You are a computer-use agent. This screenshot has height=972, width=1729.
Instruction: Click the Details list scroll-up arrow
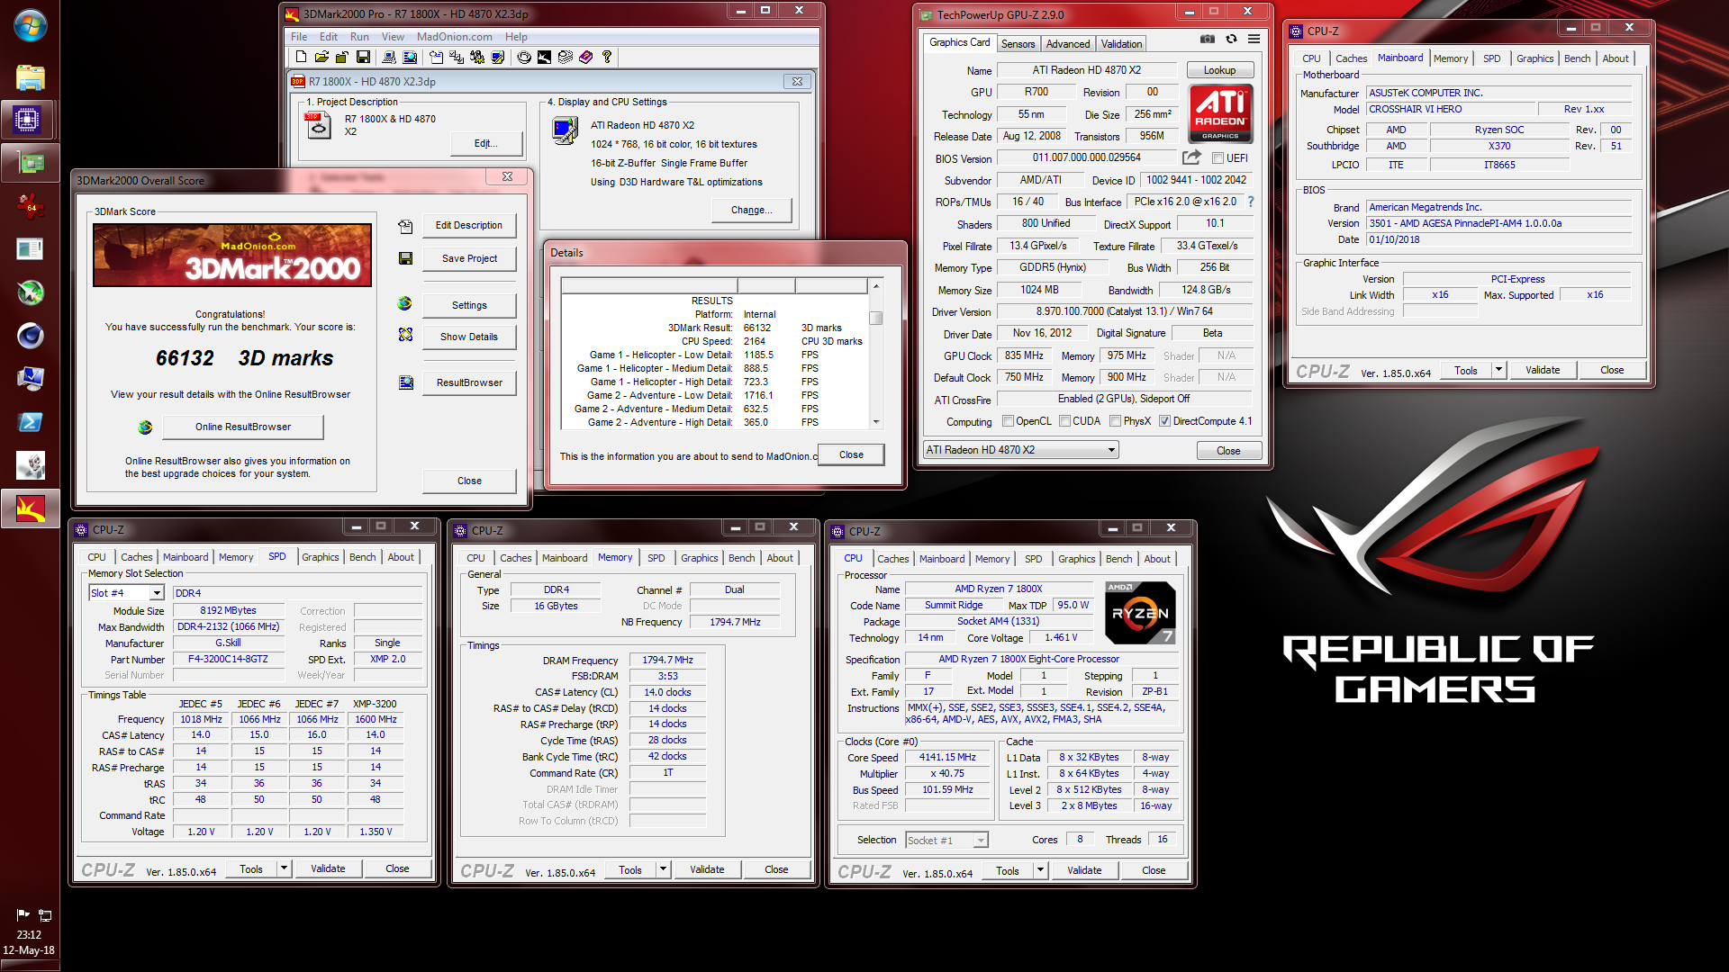pyautogui.click(x=875, y=286)
